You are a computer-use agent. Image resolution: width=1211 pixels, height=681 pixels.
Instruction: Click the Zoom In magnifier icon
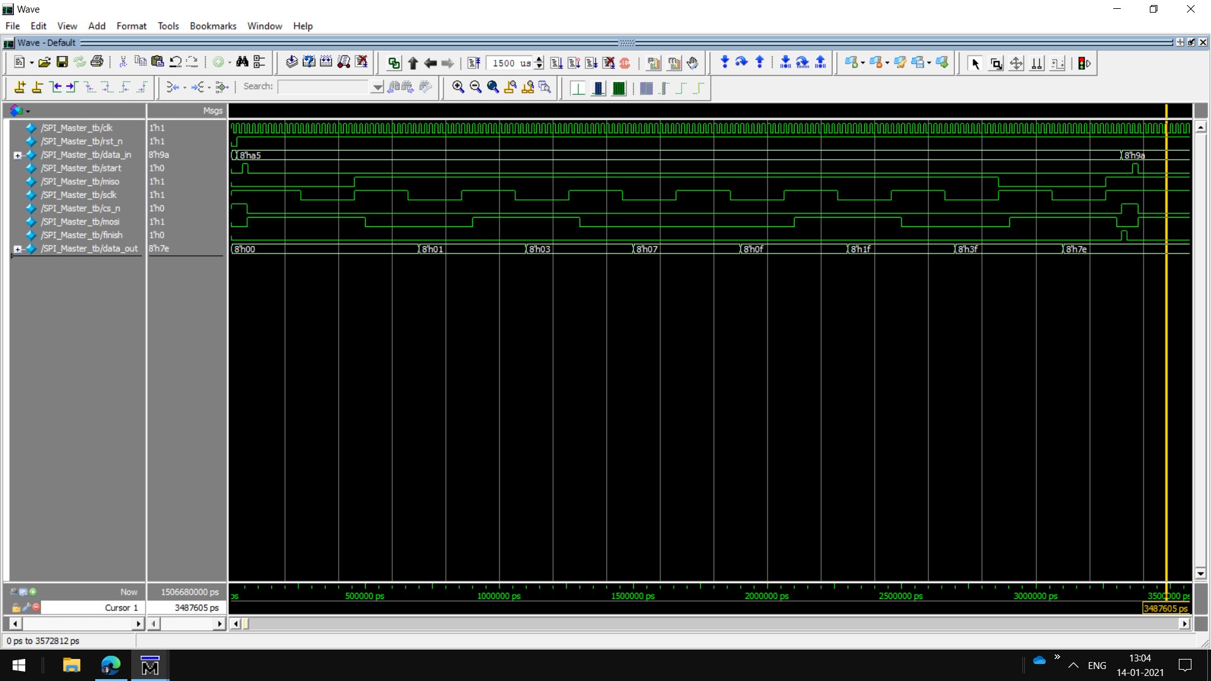[458, 87]
